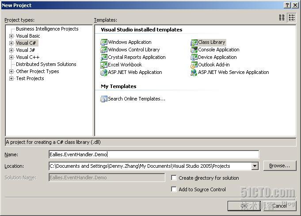Viewport: 301px width, 216px height.
Task: Switch templates to small icons view
Action: point(292,18)
